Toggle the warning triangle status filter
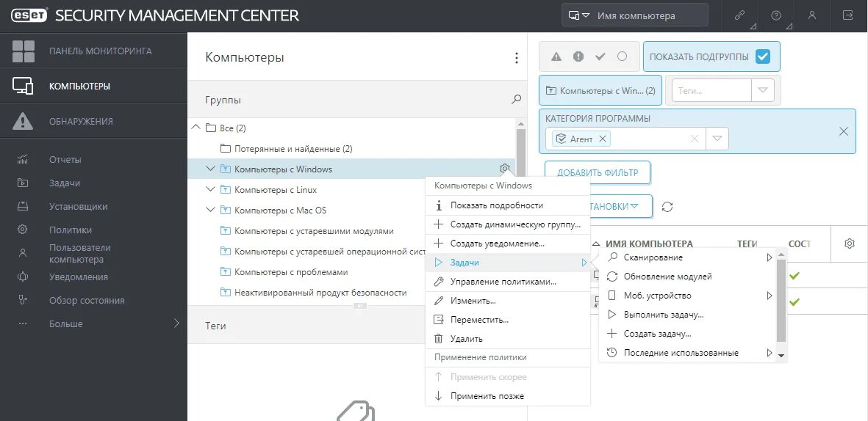This screenshot has width=868, height=421. pos(556,56)
